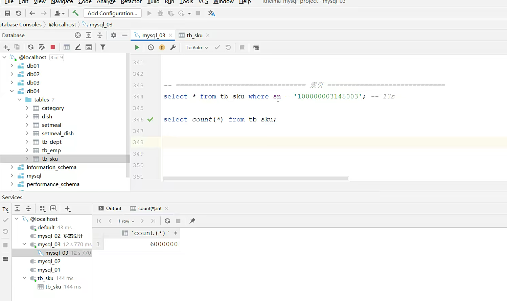507x301 pixels.
Task: Click the Jump to query console QL icon
Action: [x=89, y=47]
